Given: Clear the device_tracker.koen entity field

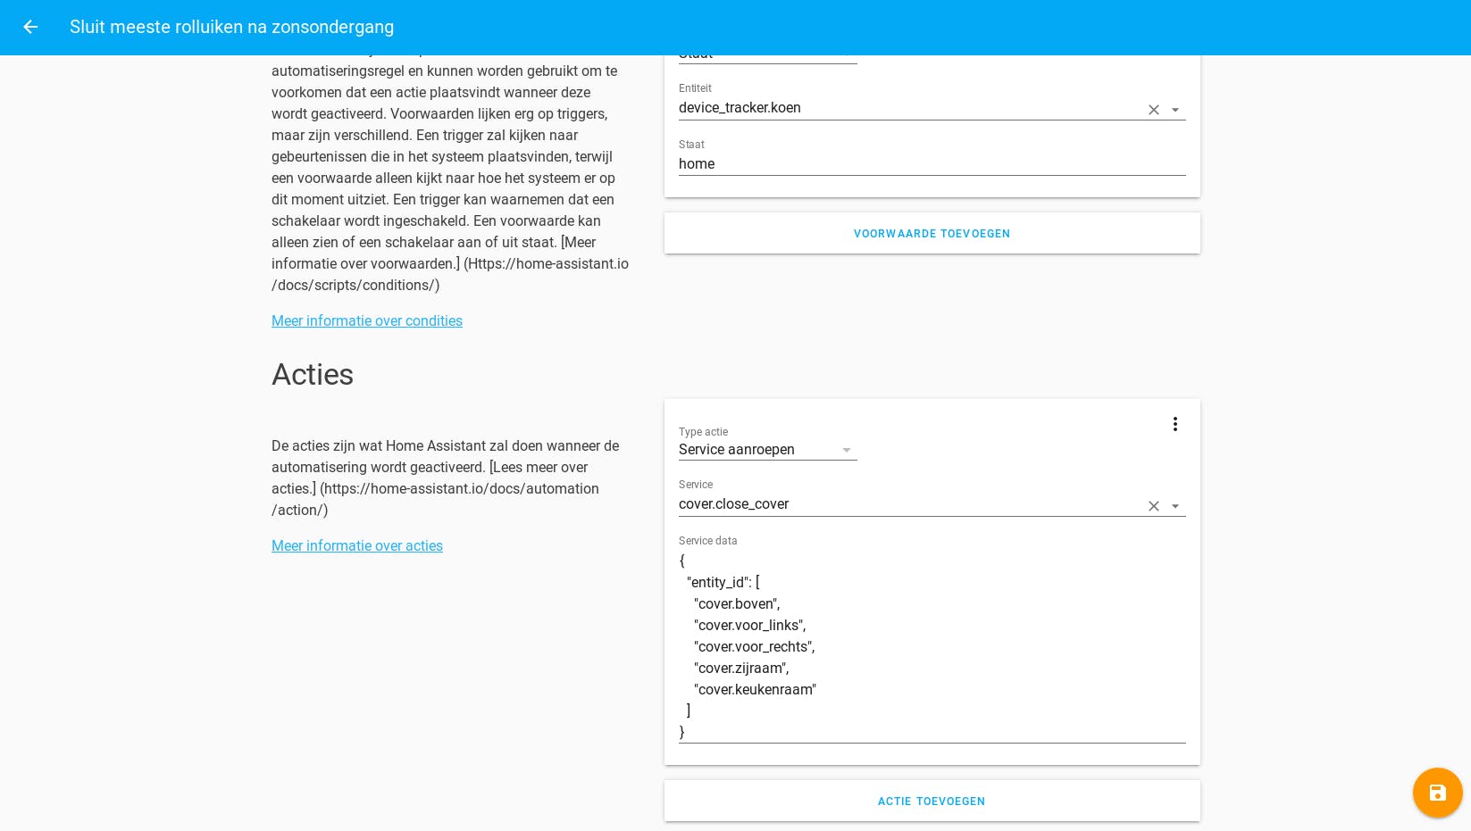Looking at the screenshot, I should (1154, 110).
